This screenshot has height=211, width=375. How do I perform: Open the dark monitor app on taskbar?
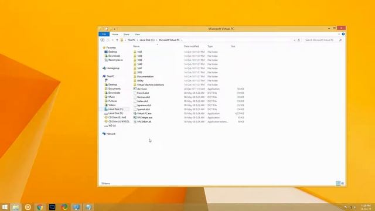tap(52, 207)
